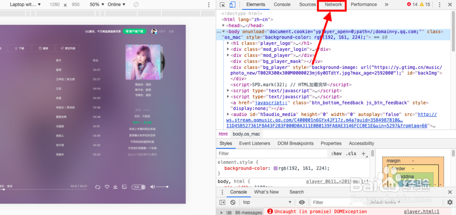Edit the 1280 width field
The width and height of the screenshot is (456, 215).
pyautogui.click(x=54, y=5)
